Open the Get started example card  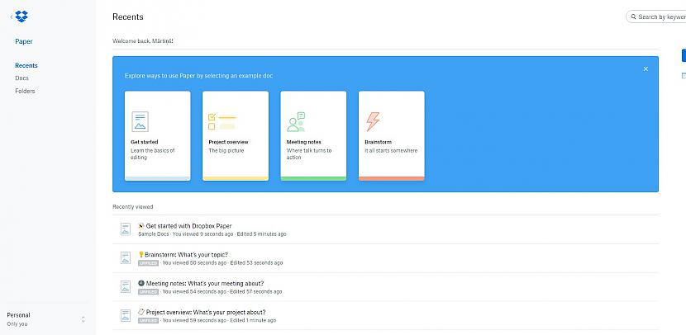(x=158, y=136)
